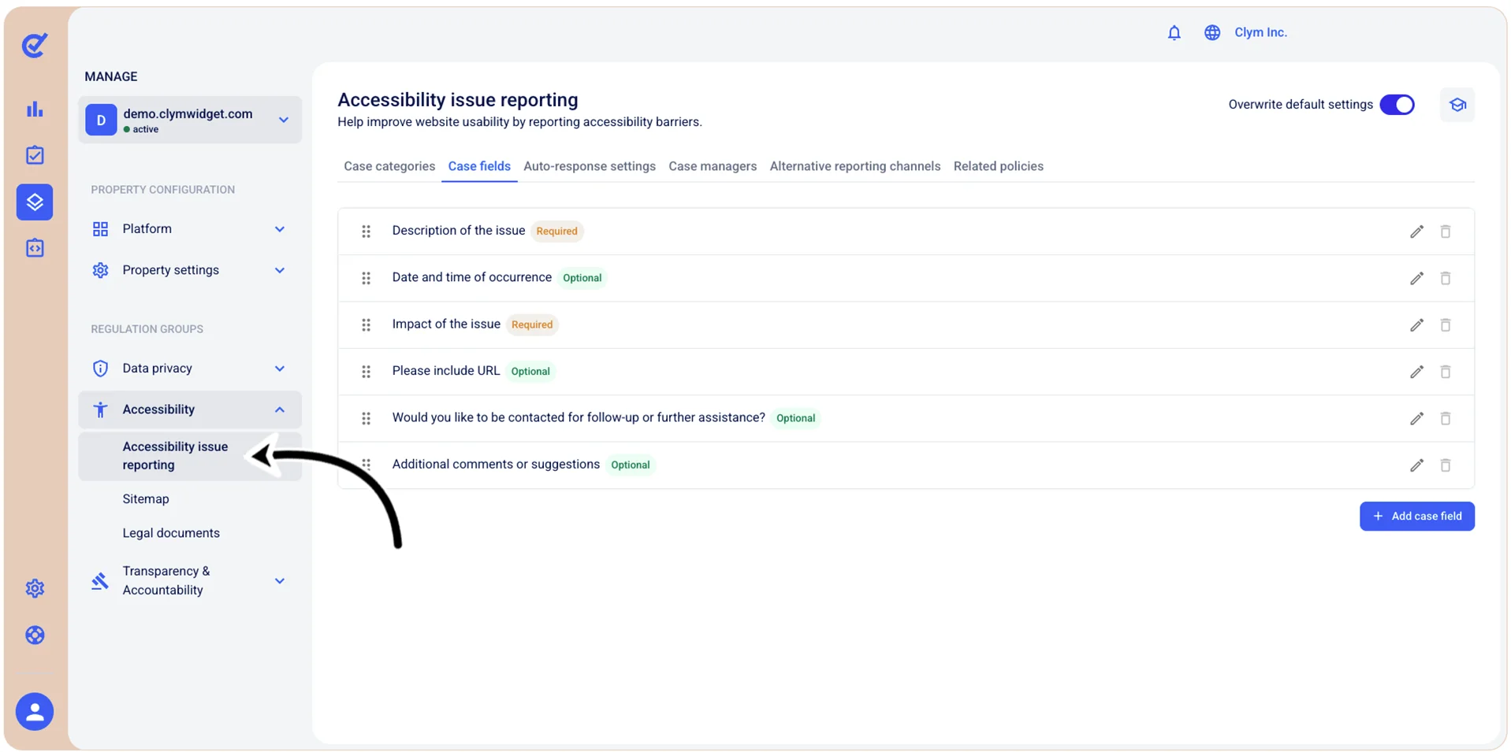Click drag handle of the follow-up contact row
The height and width of the screenshot is (752, 1511).
coord(366,418)
